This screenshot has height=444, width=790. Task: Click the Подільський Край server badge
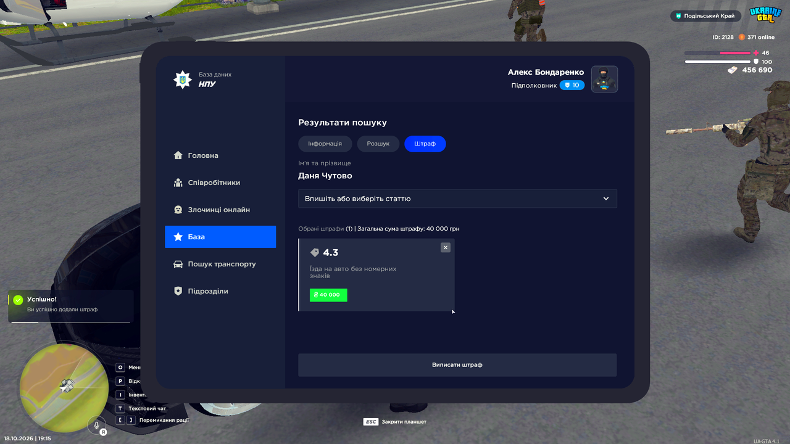point(706,16)
